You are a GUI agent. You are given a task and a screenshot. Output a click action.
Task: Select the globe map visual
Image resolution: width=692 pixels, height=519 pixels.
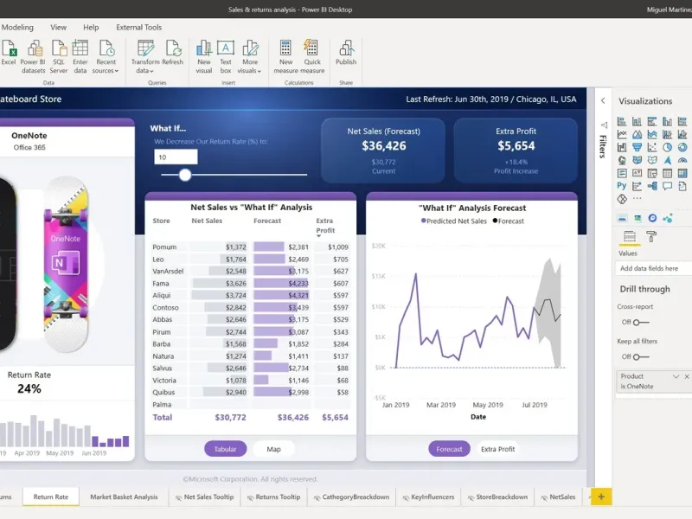[x=622, y=160]
